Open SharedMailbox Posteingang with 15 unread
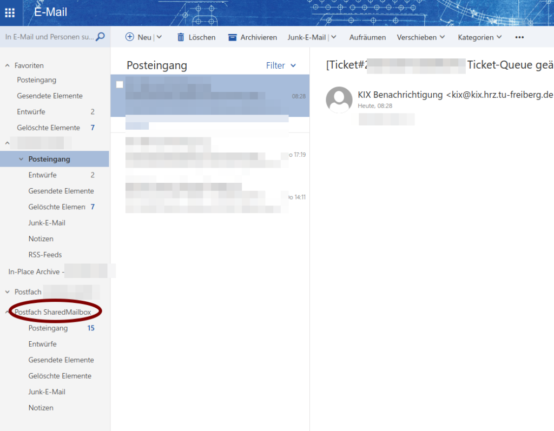Viewport: 554px width, 431px height. (48, 328)
